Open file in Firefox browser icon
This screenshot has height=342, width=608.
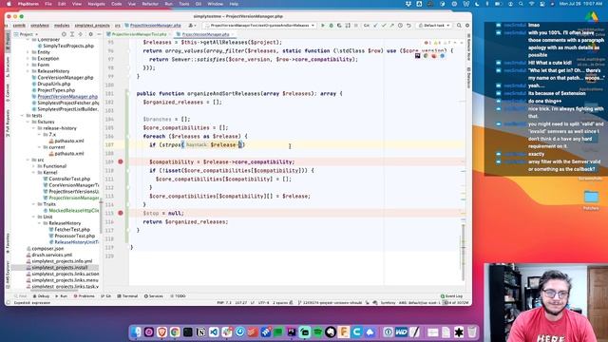[434, 56]
